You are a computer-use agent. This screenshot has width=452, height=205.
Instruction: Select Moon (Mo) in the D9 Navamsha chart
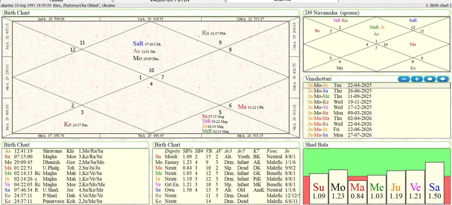click(x=339, y=68)
